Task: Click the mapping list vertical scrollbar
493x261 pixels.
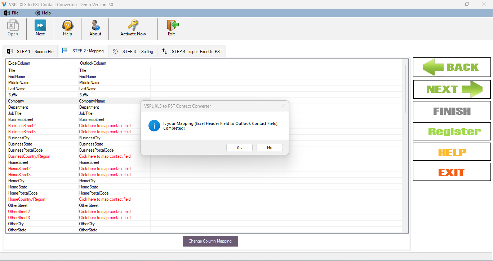Action: click(x=405, y=88)
